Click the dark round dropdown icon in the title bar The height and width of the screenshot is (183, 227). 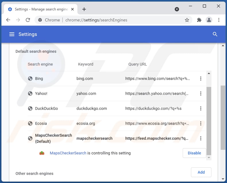coord(177,9)
